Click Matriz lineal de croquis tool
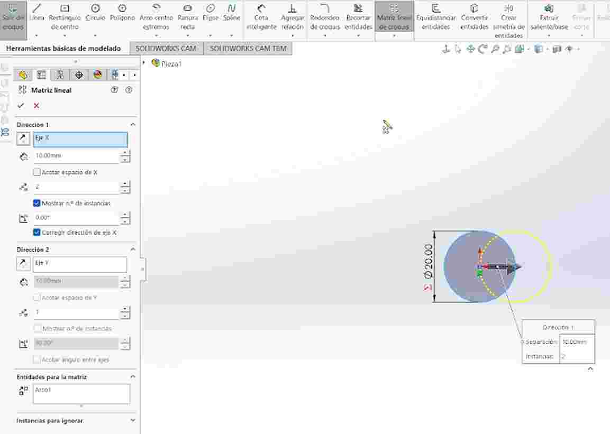 [x=394, y=17]
